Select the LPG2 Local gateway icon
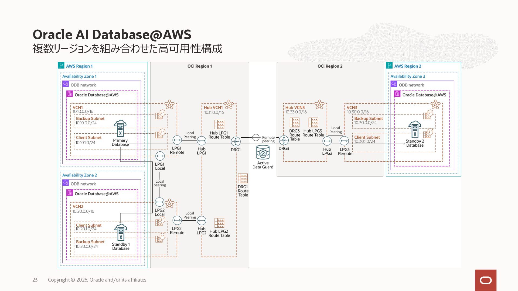 click(x=160, y=202)
